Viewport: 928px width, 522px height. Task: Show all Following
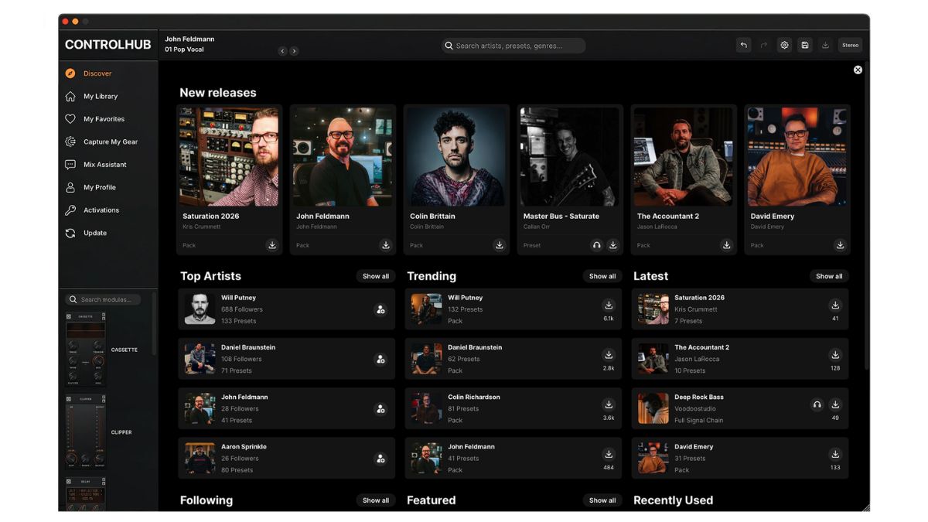click(x=376, y=500)
